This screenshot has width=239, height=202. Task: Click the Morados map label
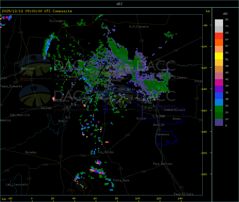pyautogui.click(x=31, y=152)
